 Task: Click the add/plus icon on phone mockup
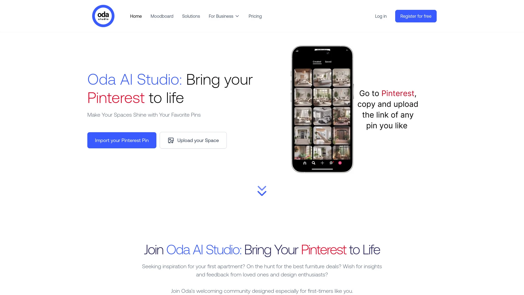pos(322,163)
